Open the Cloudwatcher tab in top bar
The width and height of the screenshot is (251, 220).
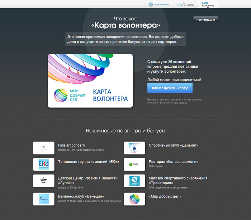click(158, 4)
